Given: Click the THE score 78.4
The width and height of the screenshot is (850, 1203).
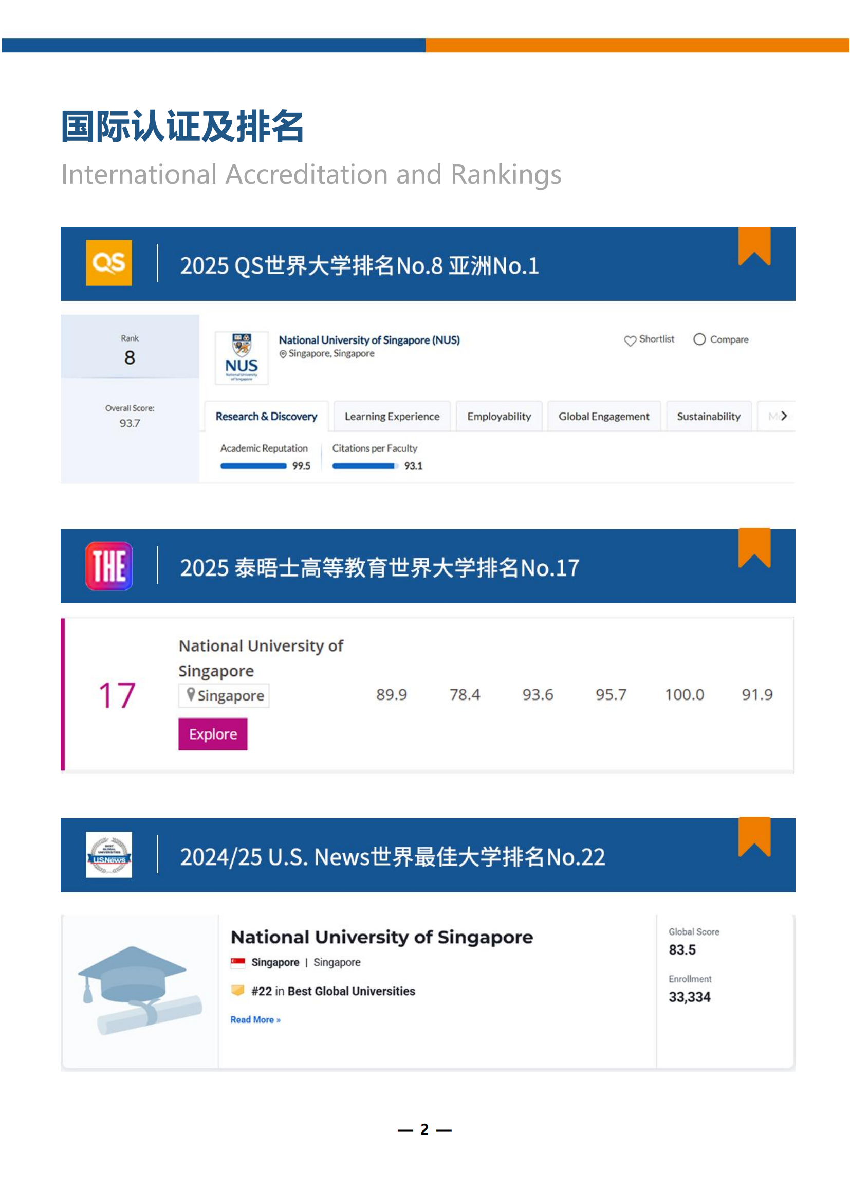Looking at the screenshot, I should (465, 695).
